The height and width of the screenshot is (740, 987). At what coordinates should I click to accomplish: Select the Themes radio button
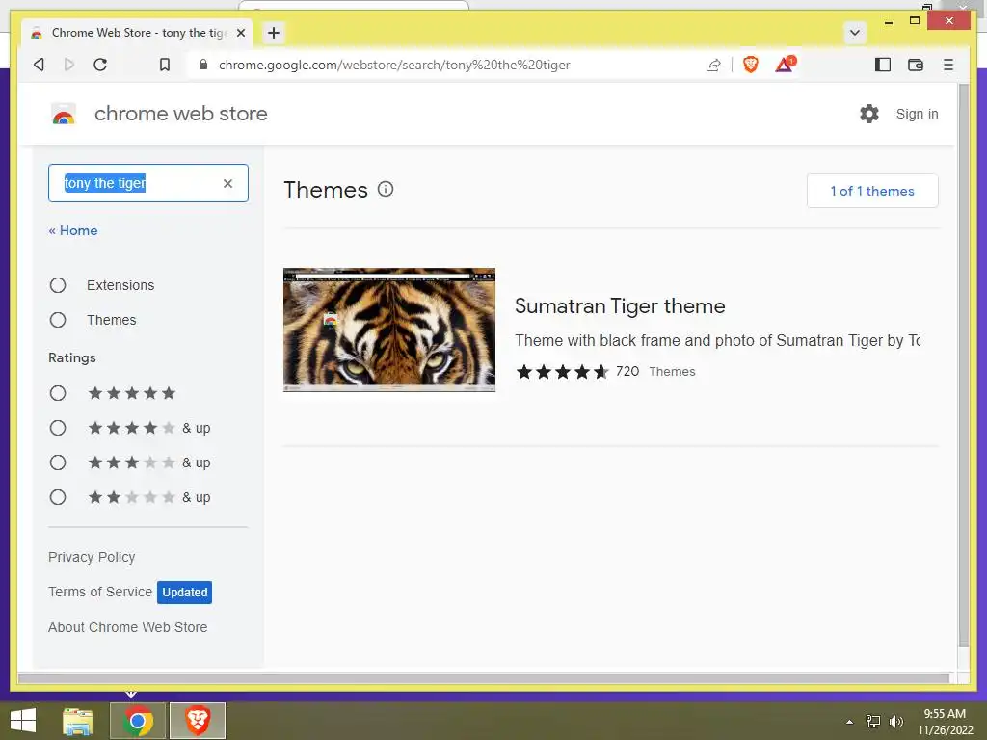pos(58,320)
